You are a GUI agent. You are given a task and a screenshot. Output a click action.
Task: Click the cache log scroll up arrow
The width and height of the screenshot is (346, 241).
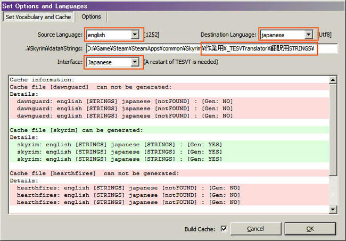(x=333, y=80)
